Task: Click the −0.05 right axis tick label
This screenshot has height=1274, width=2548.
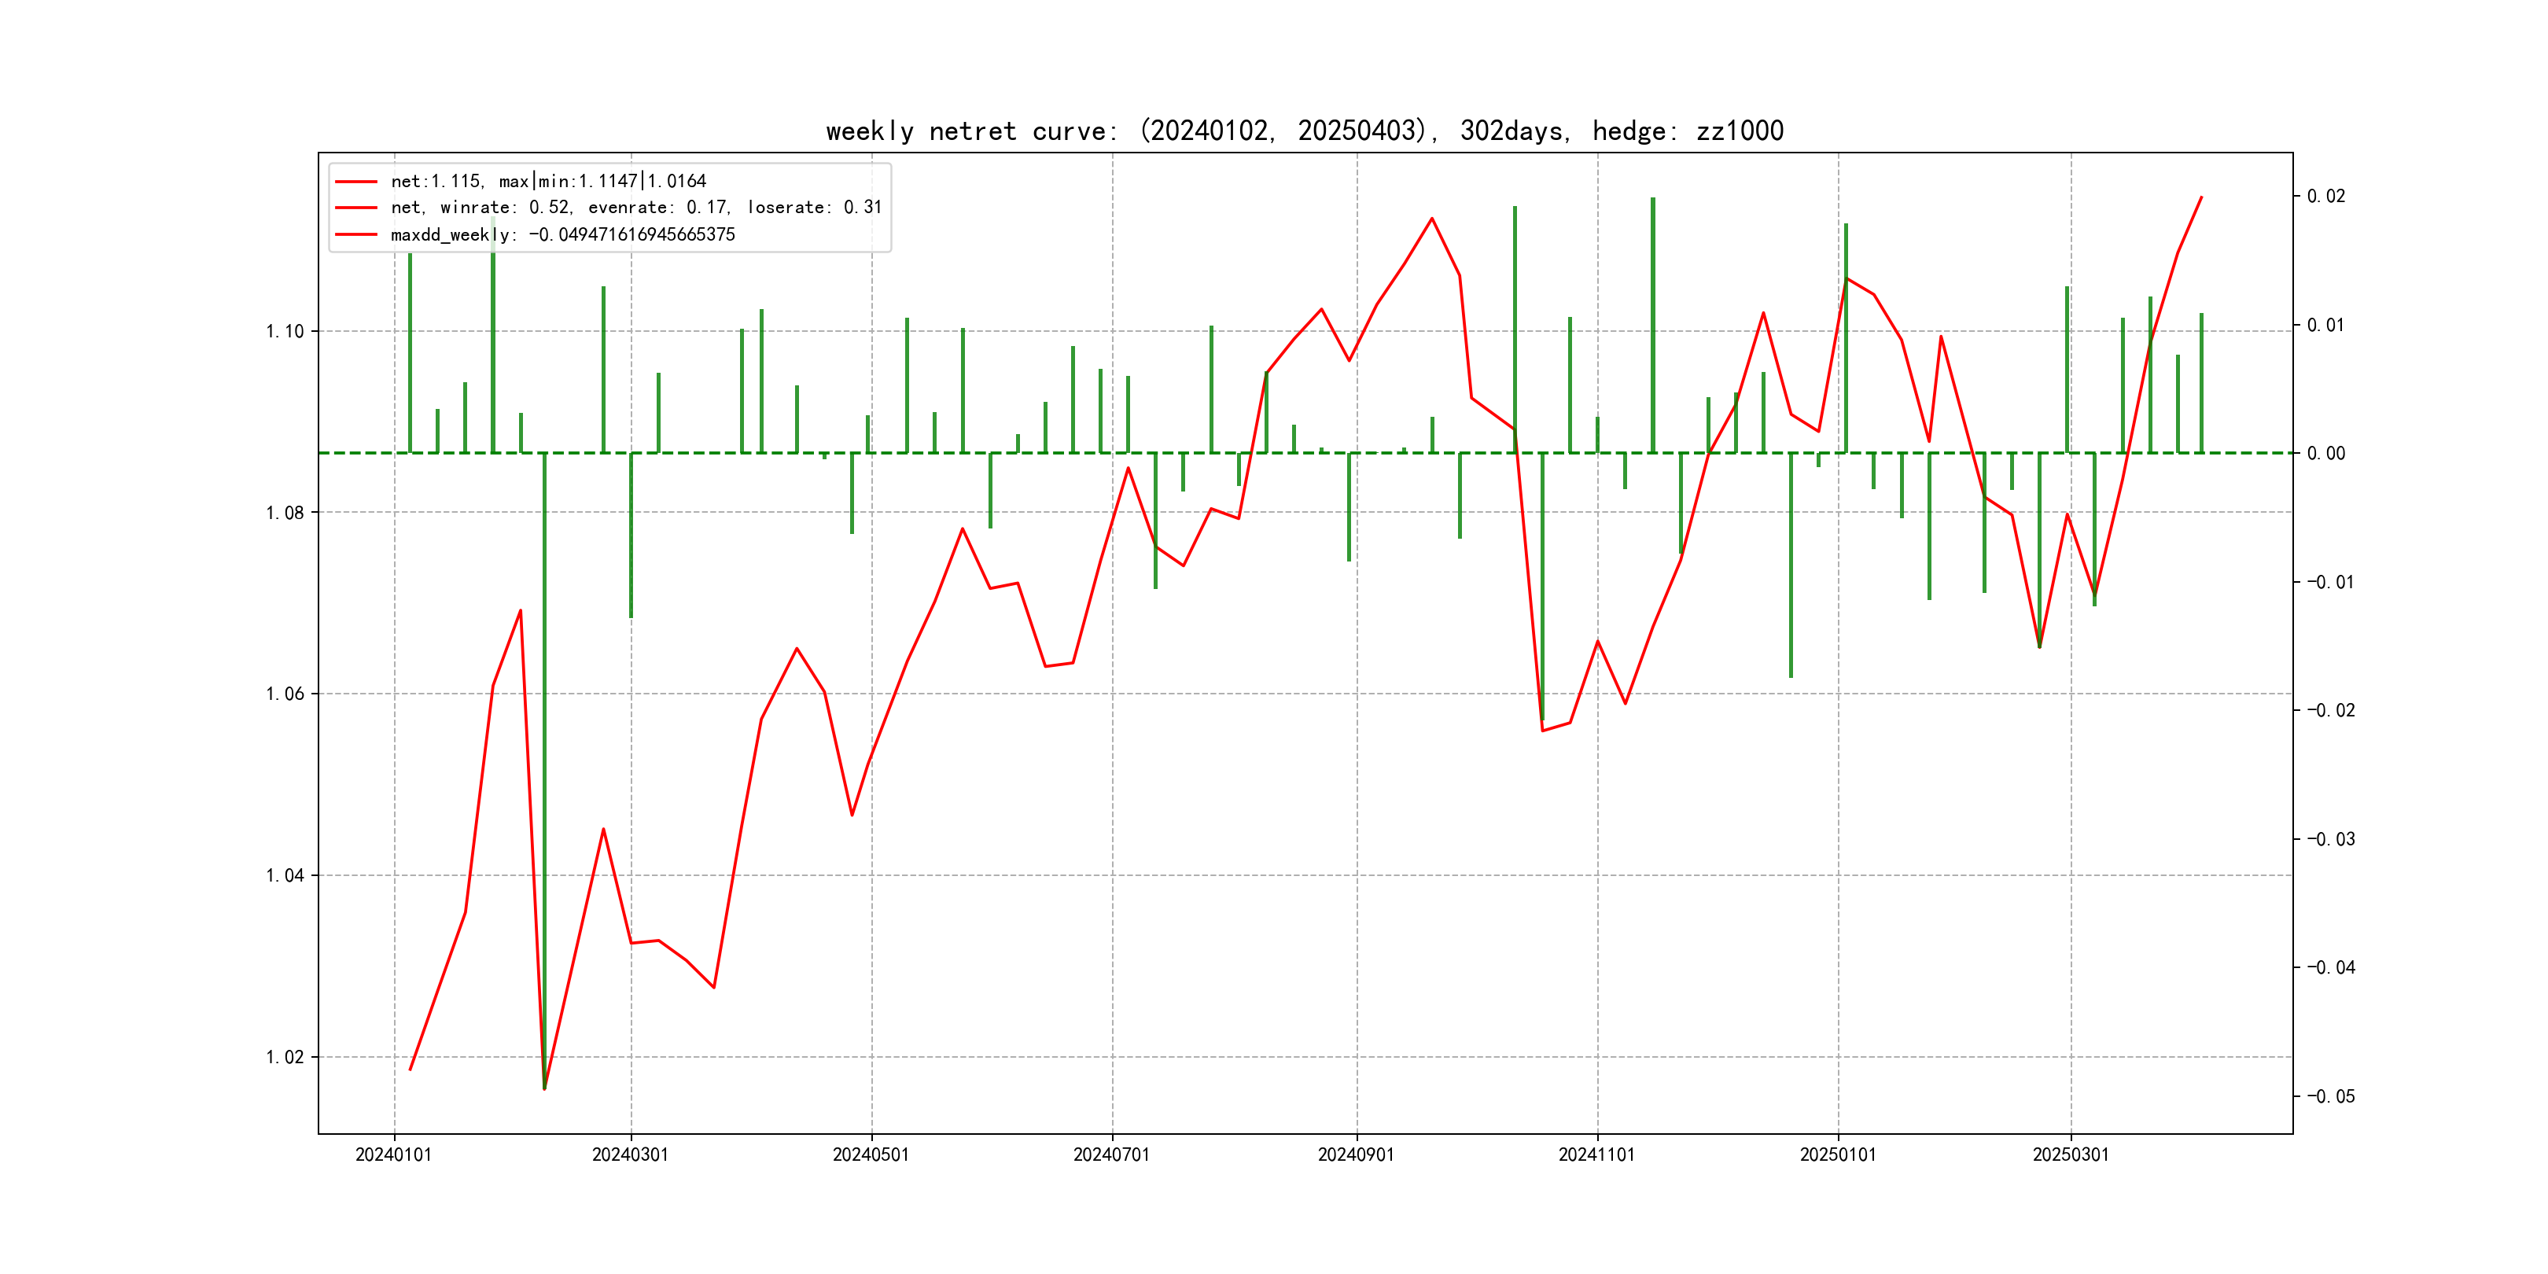Action: [x=2330, y=1096]
